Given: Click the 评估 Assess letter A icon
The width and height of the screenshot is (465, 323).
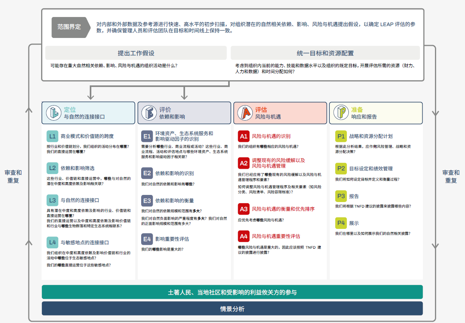Looking at the screenshot, I should pos(246,113).
